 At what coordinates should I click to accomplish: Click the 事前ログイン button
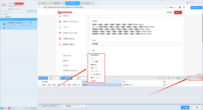tap(173, 8)
